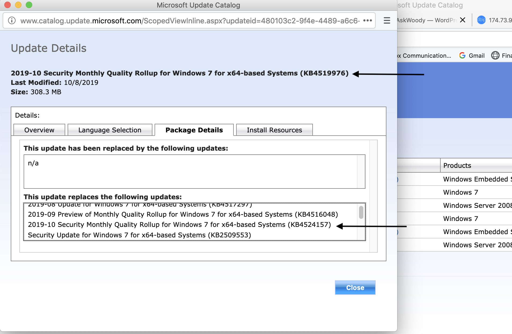
Task: Click the yellow minimize window button
Action: coord(18,5)
